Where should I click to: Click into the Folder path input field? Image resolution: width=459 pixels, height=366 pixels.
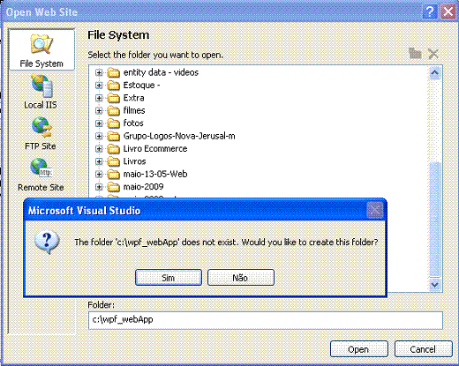coord(266,320)
